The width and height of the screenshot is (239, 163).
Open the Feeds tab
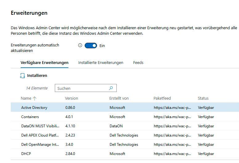138,62
